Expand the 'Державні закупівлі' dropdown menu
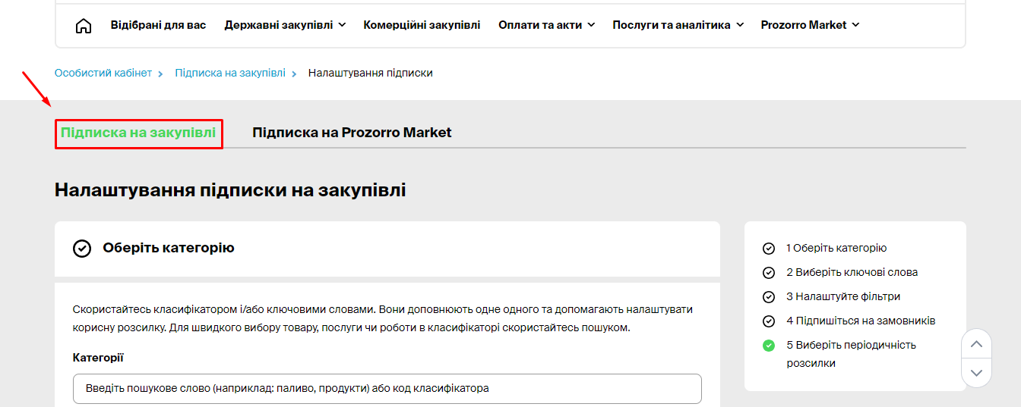The height and width of the screenshot is (407, 1021). [x=285, y=25]
